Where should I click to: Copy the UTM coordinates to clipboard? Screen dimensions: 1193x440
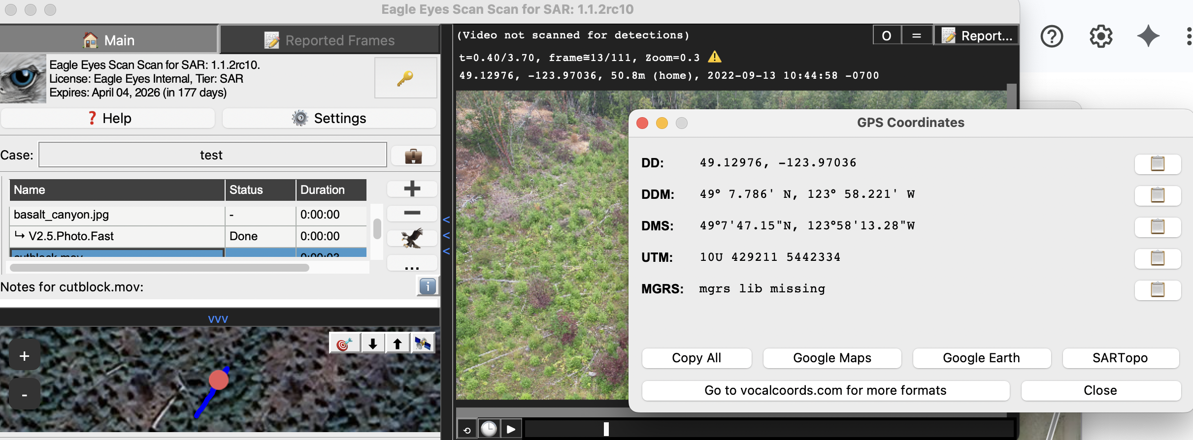pos(1158,258)
